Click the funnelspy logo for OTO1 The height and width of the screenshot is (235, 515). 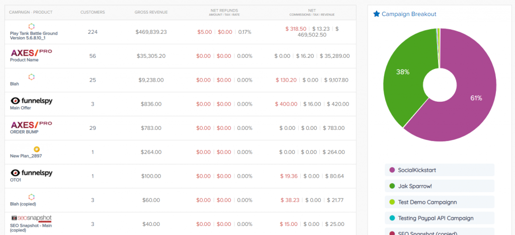(31, 173)
